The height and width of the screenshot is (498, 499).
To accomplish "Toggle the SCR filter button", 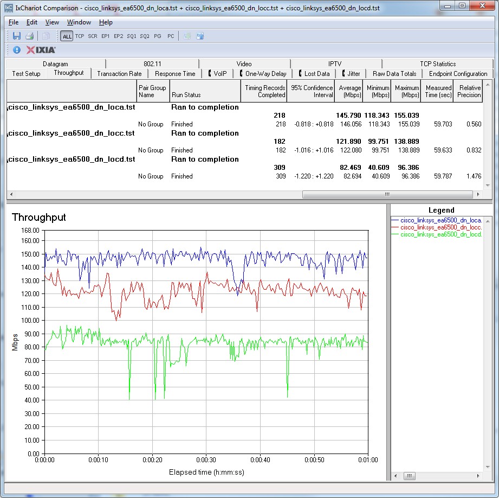I will [x=93, y=36].
